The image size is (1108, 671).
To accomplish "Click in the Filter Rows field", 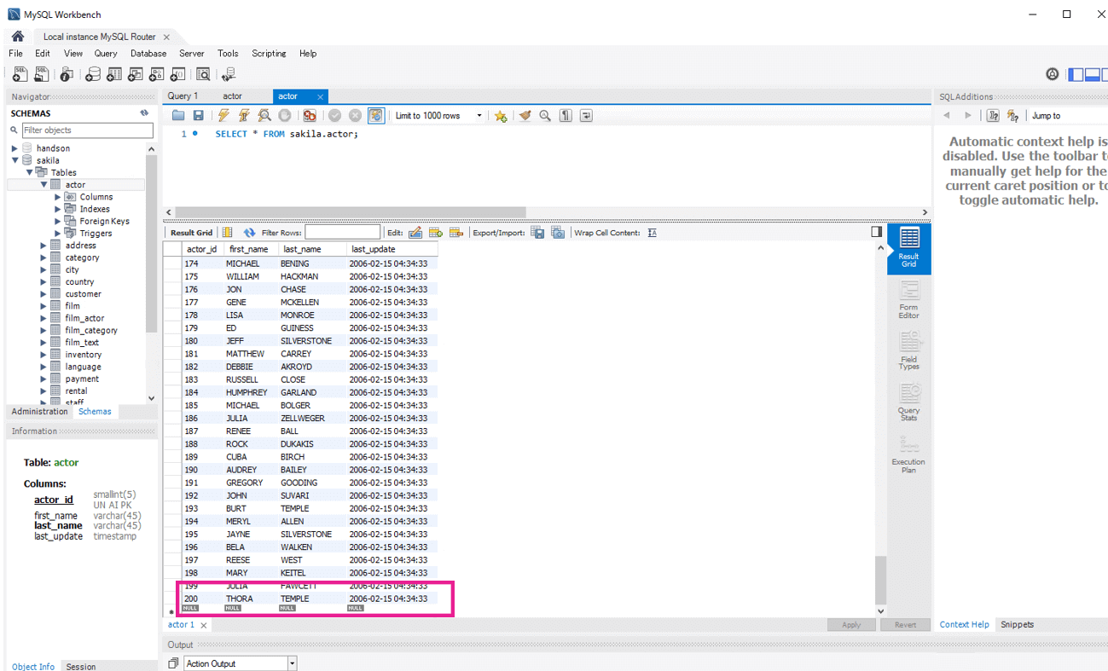I will coord(342,233).
